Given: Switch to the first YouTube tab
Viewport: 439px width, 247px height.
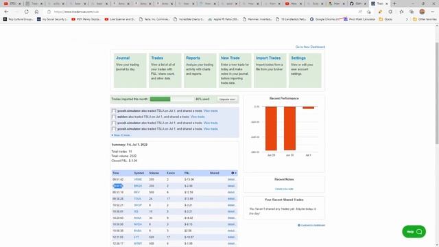Looking at the screenshot, I should point(12,3).
